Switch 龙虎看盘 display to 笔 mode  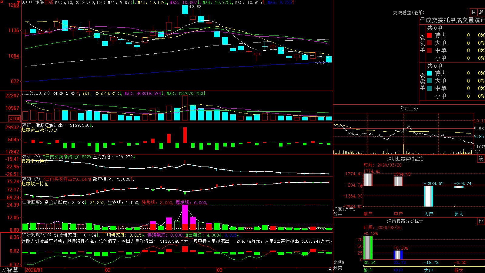[x=481, y=12]
